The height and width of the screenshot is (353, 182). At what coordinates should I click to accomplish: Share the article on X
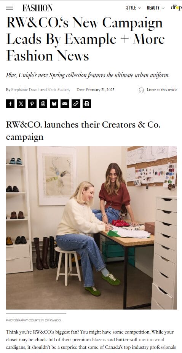click(x=21, y=104)
